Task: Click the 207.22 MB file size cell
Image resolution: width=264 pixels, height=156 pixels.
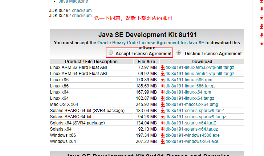Action: 146,141
